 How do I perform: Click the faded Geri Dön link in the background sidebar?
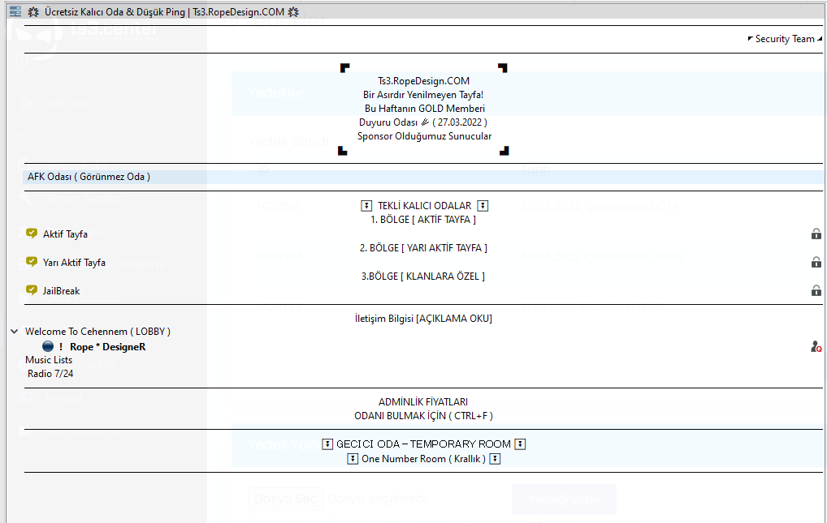[x=70, y=103]
